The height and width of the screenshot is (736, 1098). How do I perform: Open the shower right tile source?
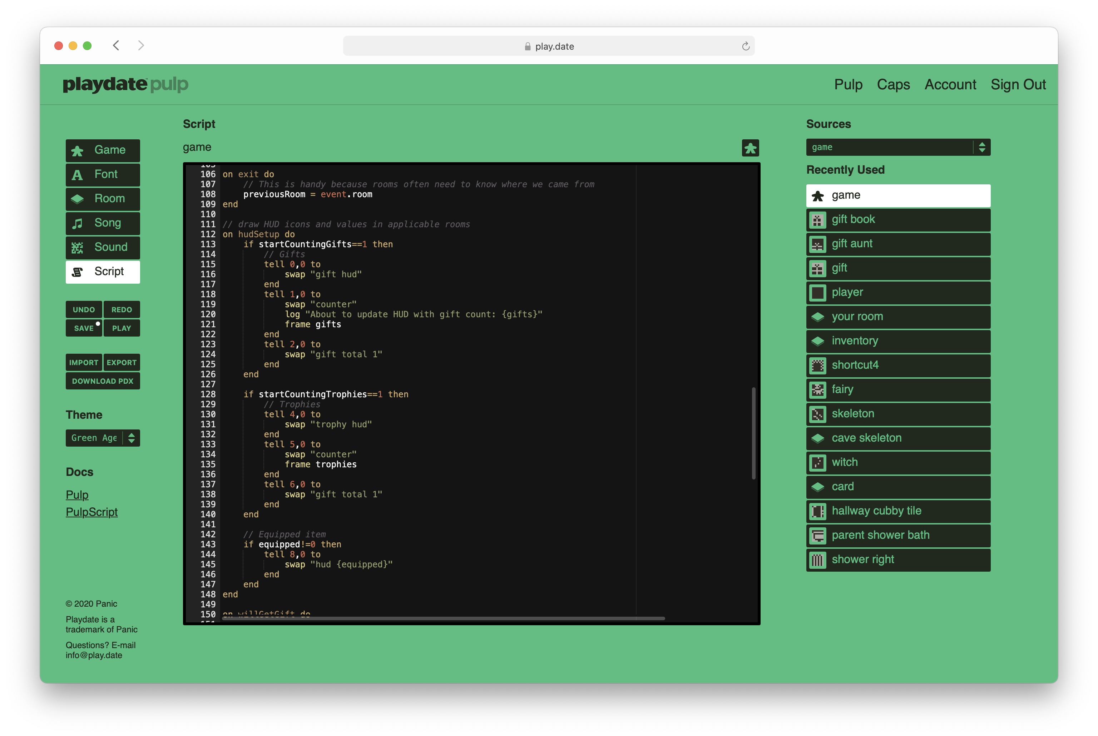click(x=897, y=560)
